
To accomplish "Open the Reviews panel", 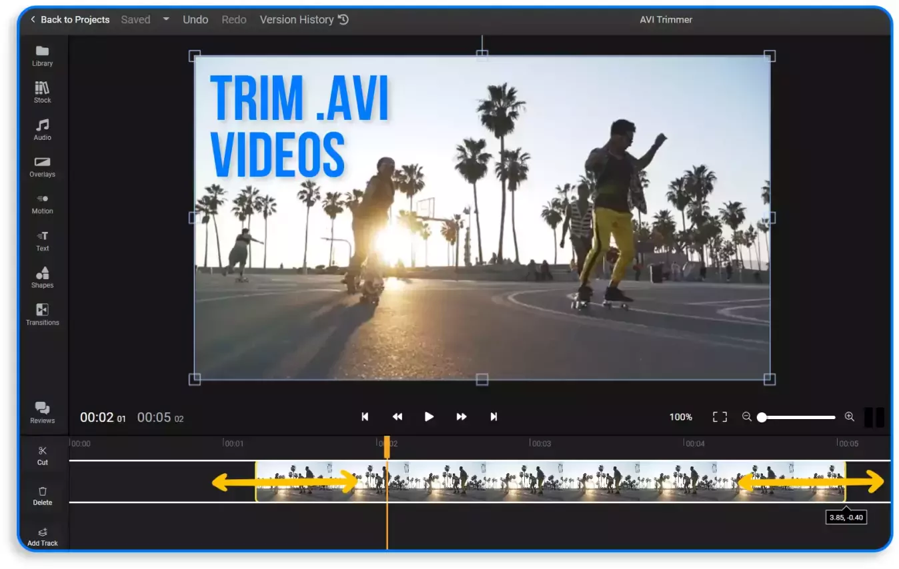I will tap(42, 412).
